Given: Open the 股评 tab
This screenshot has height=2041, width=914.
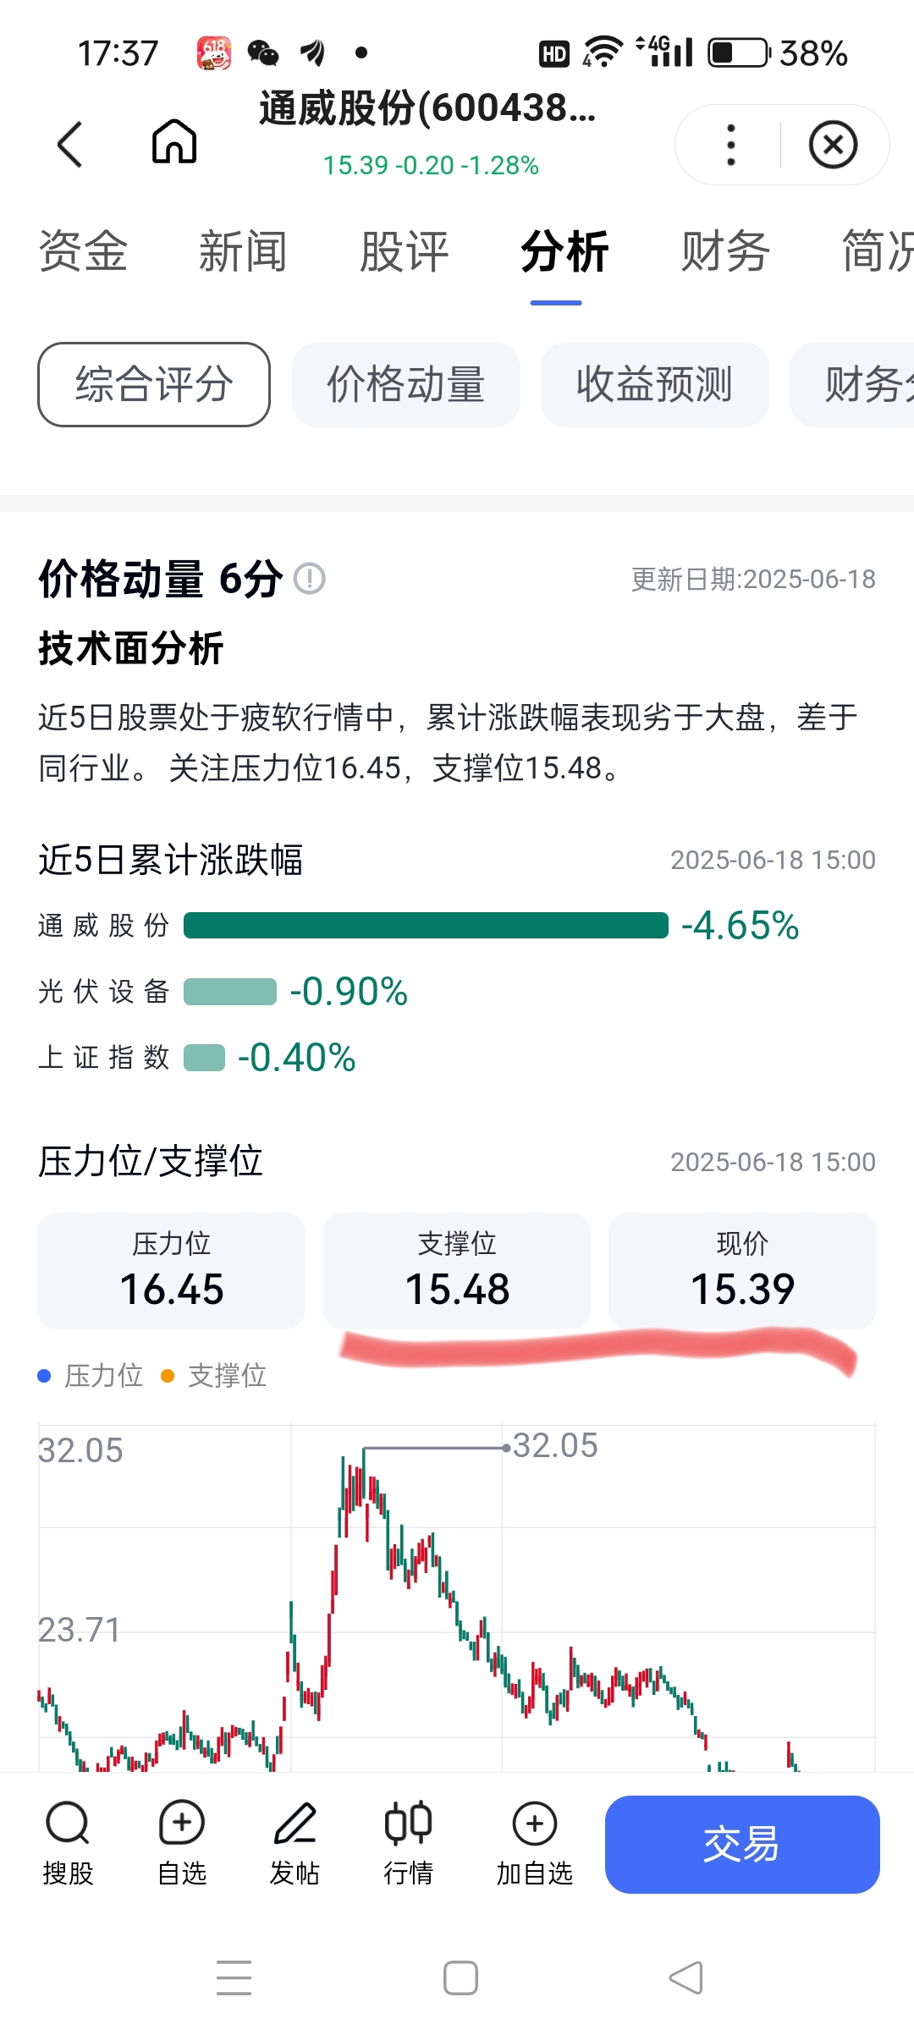Looking at the screenshot, I should [404, 251].
